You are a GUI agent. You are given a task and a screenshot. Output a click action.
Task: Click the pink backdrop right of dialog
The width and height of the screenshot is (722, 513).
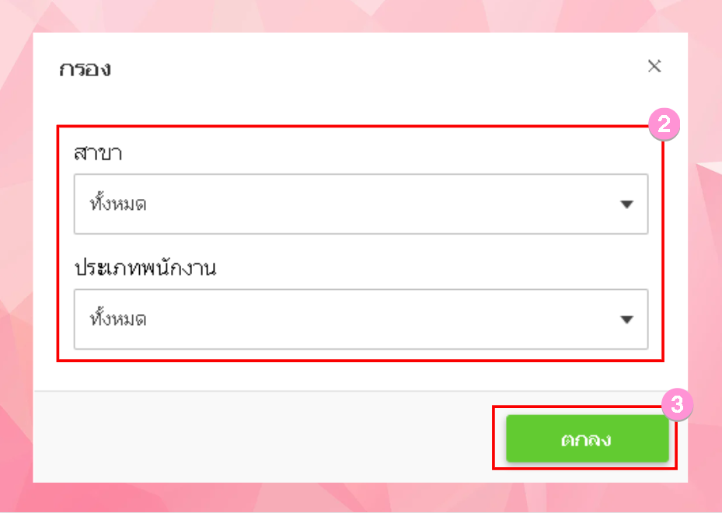pos(705,256)
